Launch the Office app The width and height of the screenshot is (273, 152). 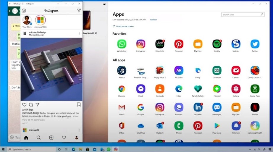(x=122, y=126)
